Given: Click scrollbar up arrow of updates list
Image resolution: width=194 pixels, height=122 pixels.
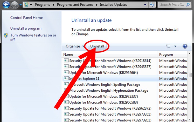Looking at the screenshot, I should coord(189,54).
